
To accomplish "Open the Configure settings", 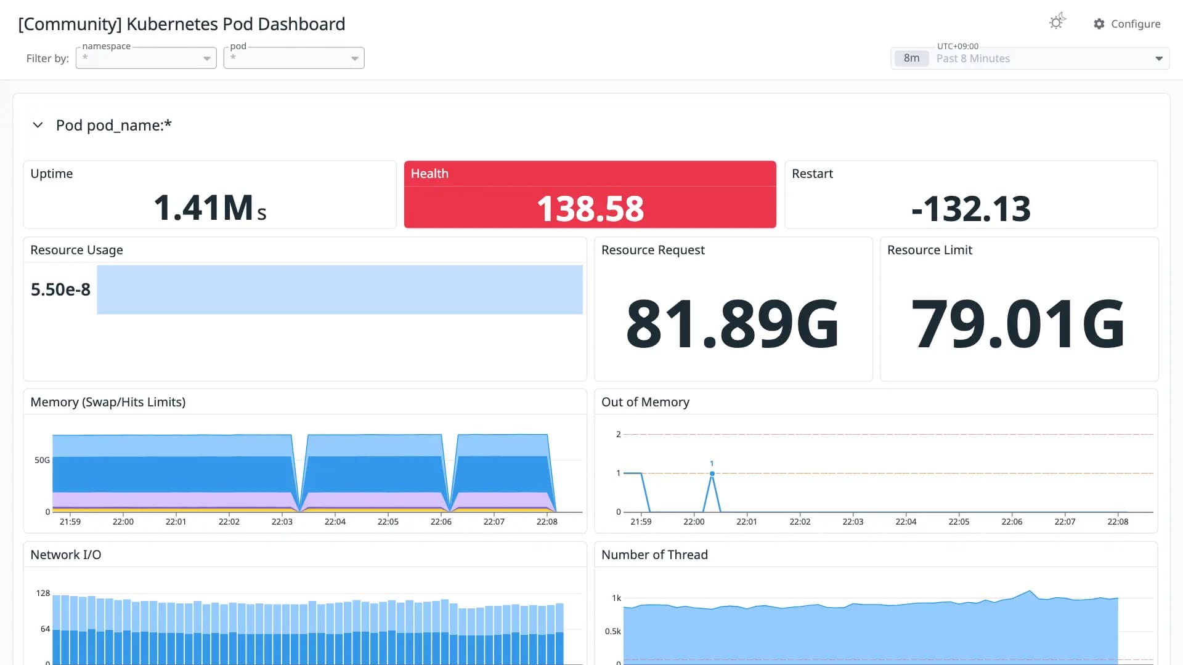I will [x=1127, y=23].
